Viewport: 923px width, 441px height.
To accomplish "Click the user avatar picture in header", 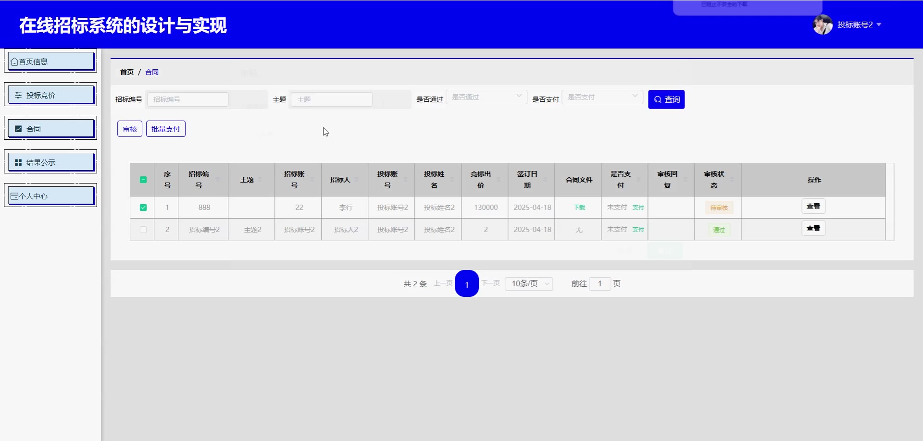I will pos(822,24).
